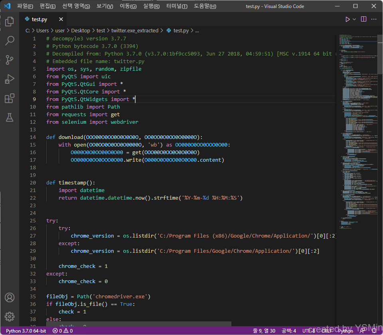Click 'webdriver' in selenium import
This screenshot has height=335, width=383.
(124, 122)
